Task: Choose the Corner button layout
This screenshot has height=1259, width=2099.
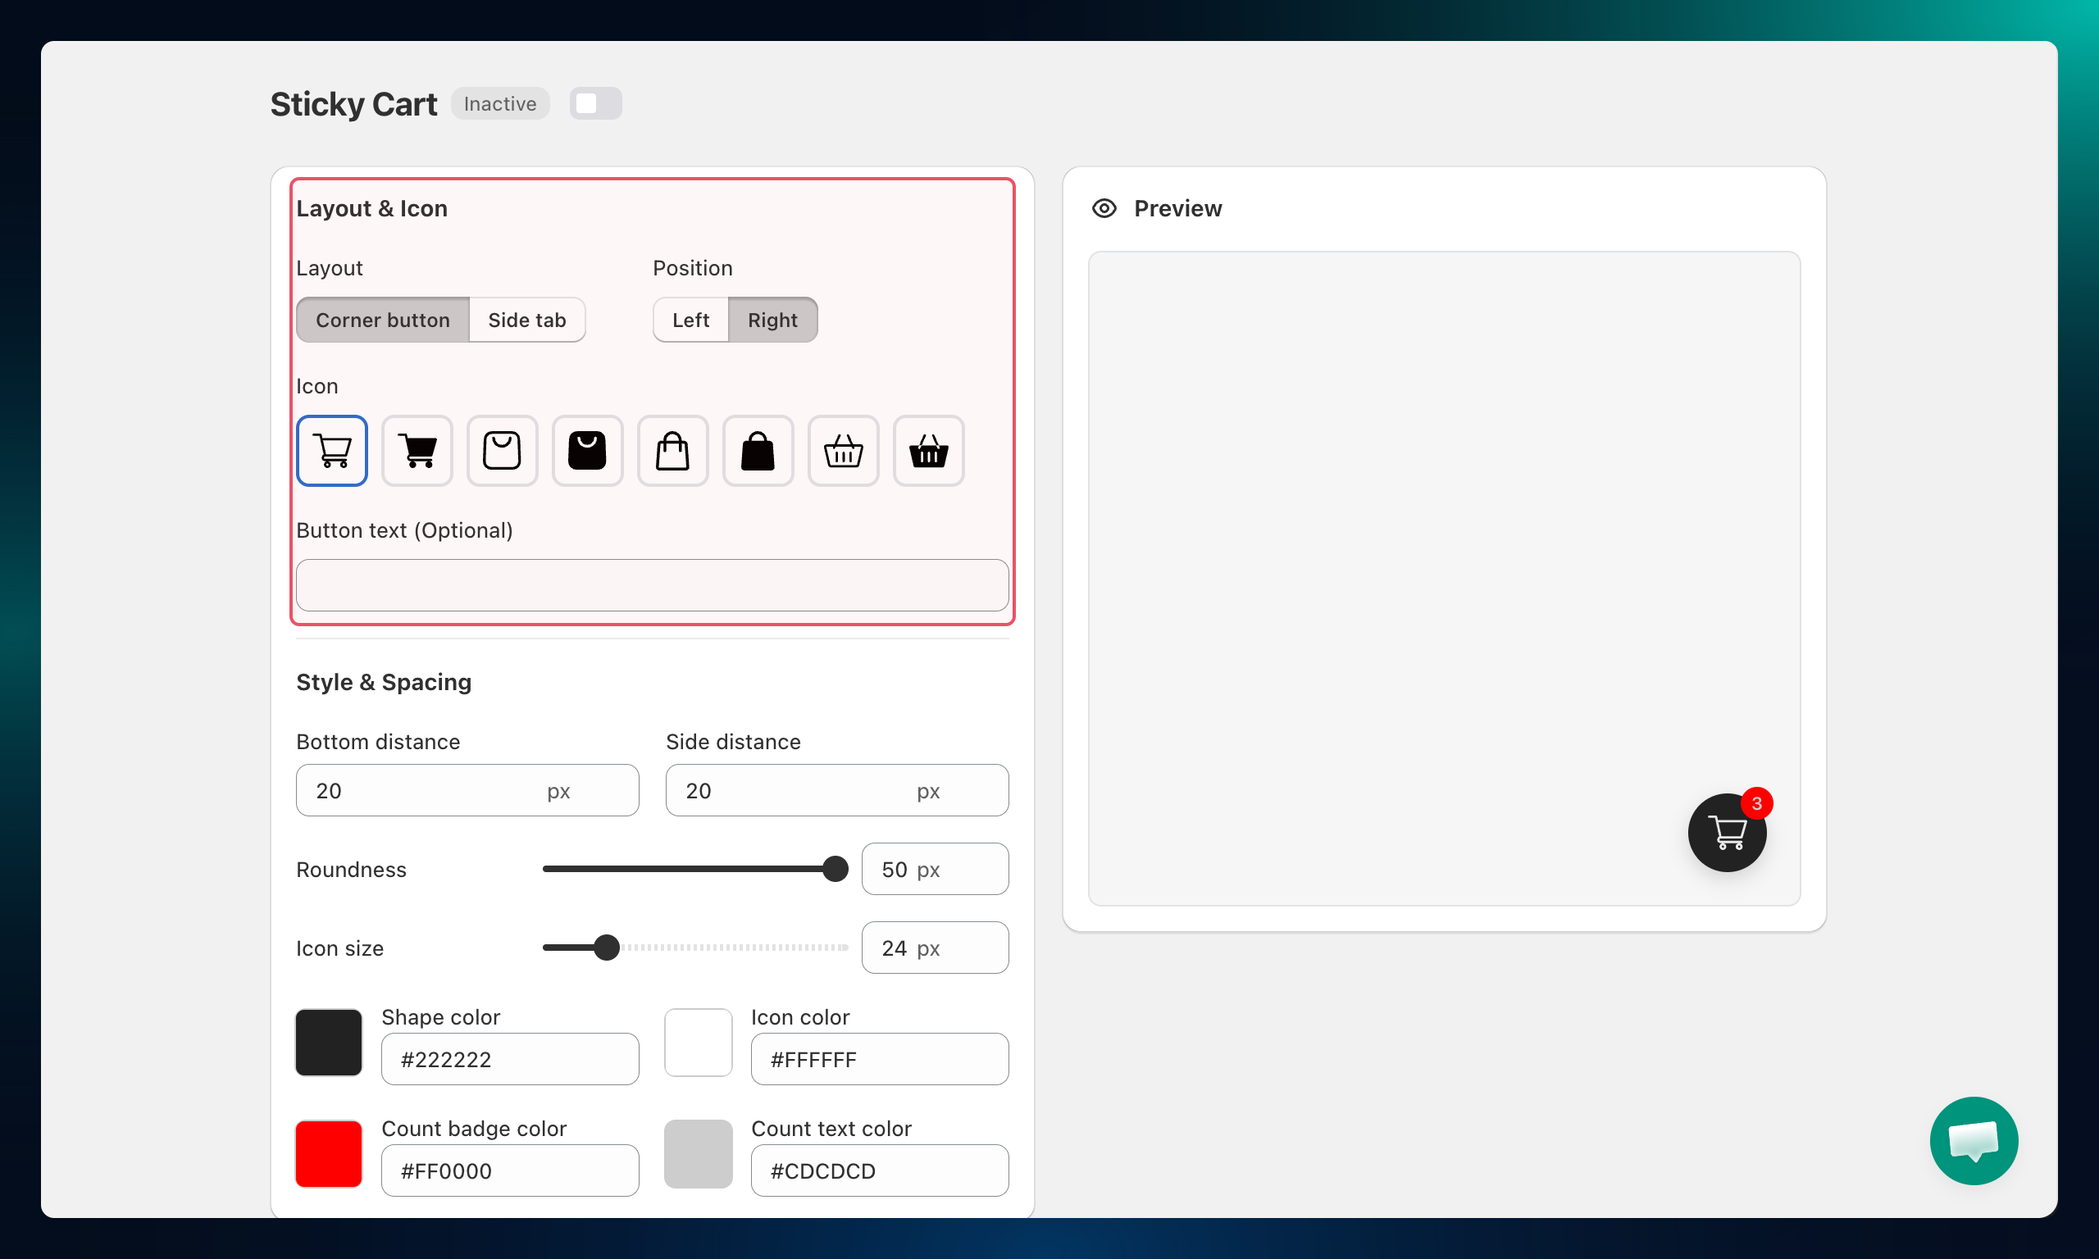Action: coord(383,320)
